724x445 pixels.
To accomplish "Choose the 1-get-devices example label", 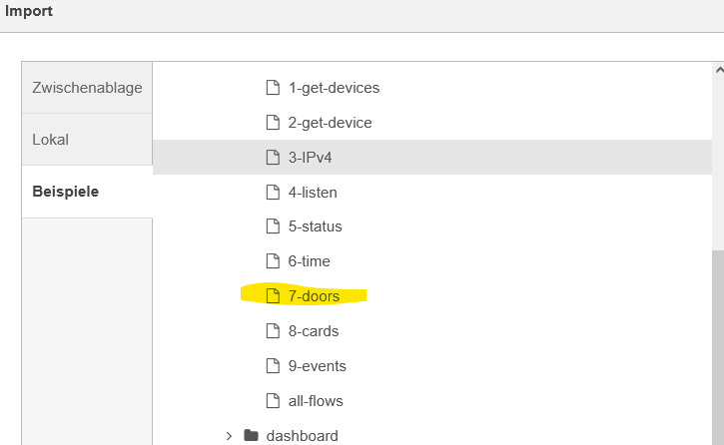I will [334, 88].
